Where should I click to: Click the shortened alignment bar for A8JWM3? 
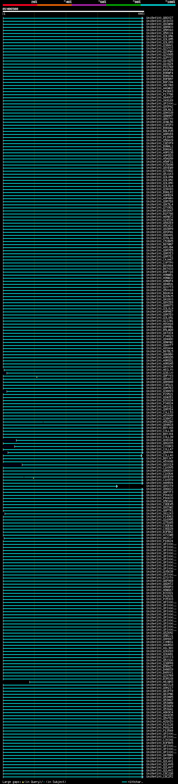86,682
